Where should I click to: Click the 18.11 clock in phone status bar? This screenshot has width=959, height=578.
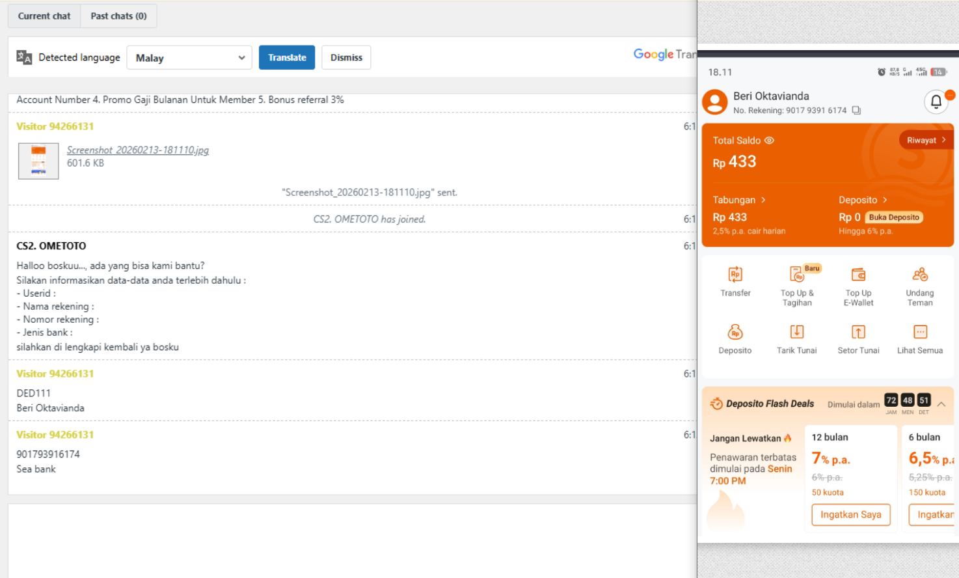click(720, 72)
